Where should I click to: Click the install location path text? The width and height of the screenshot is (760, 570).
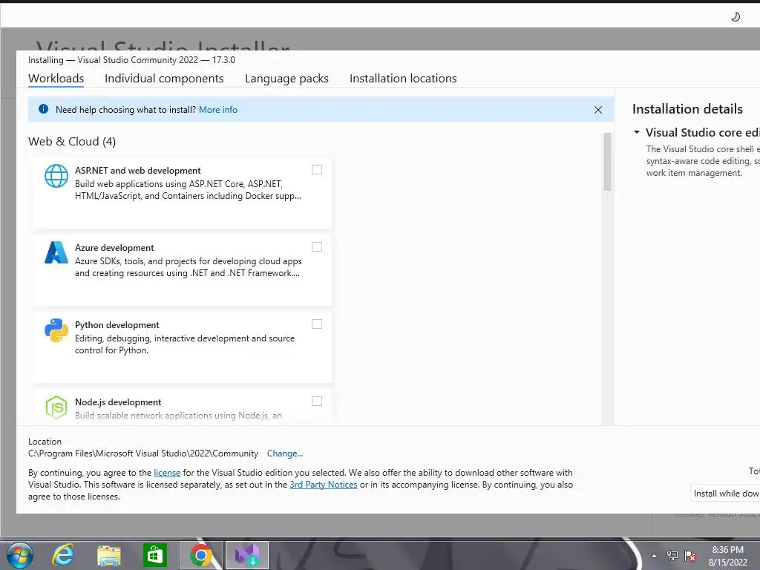coord(143,453)
